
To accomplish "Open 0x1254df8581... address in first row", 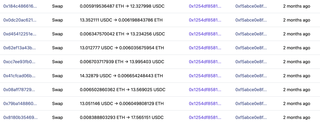I will 205,6.
